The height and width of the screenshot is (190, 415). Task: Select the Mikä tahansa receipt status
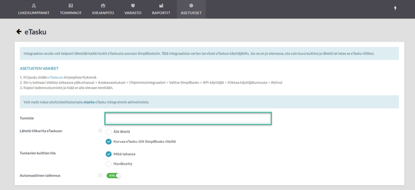[109, 154]
